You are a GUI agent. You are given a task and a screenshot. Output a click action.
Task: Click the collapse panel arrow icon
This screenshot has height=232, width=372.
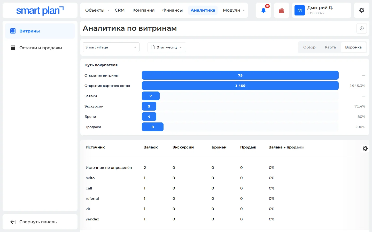click(13, 222)
